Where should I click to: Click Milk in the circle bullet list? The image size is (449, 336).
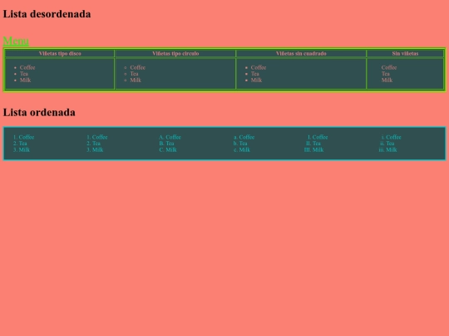(x=136, y=80)
